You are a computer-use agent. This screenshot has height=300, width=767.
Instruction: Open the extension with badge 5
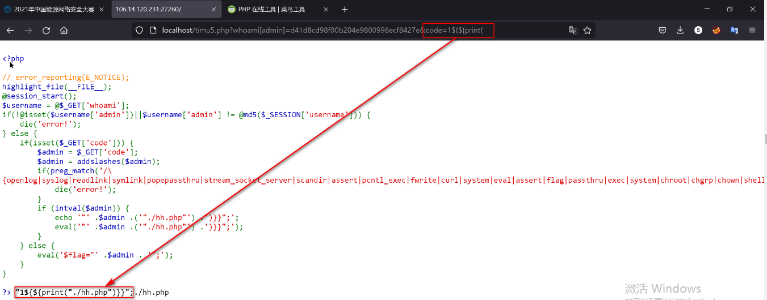(698, 31)
